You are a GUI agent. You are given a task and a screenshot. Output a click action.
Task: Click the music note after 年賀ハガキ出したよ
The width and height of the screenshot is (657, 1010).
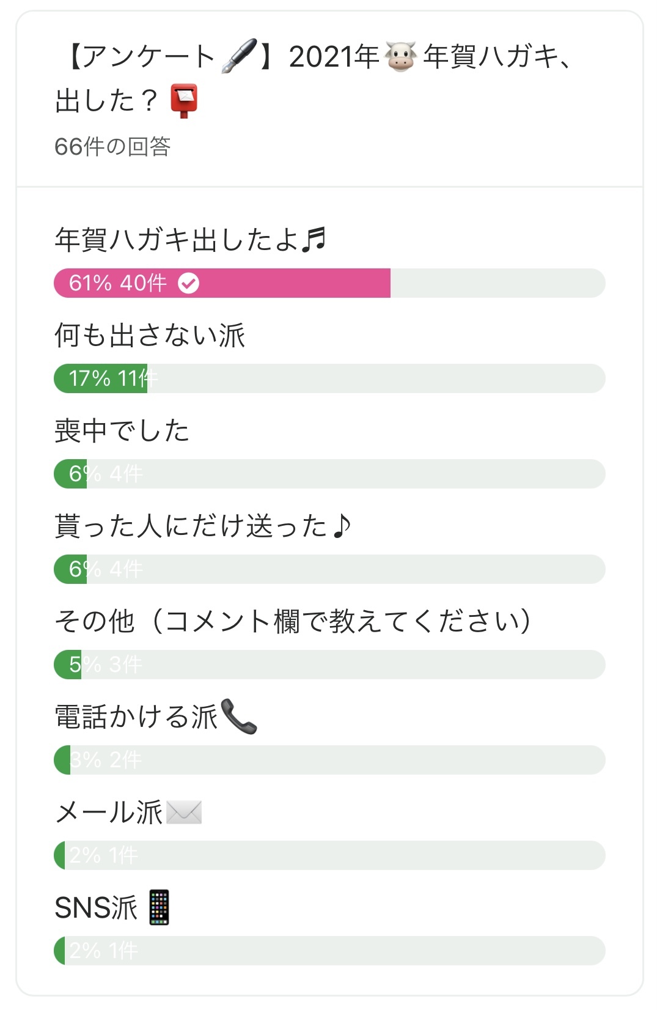[x=315, y=239]
